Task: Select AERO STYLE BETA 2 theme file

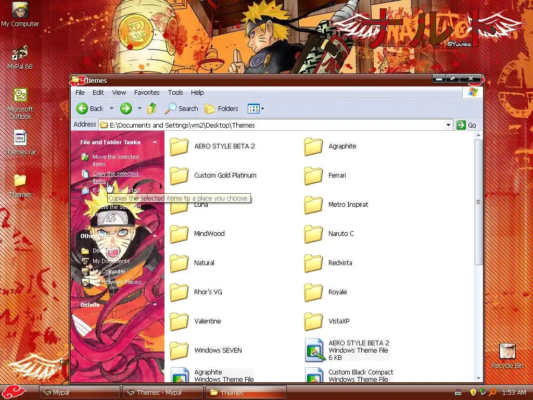Action: coord(347,351)
